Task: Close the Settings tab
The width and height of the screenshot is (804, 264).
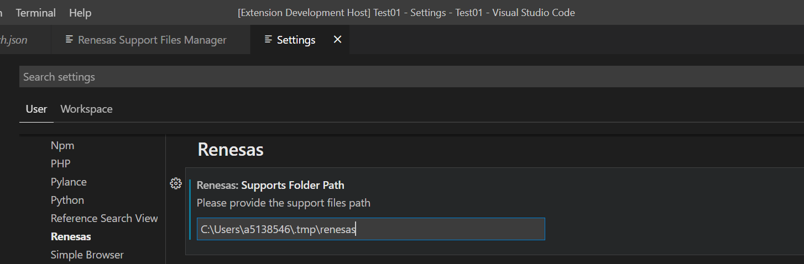Action: pyautogui.click(x=337, y=40)
